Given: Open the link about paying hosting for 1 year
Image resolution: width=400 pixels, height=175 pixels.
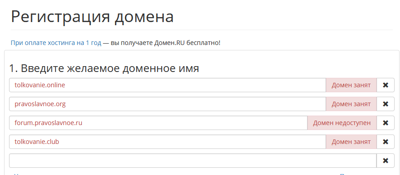Looking at the screenshot, I should coord(56,43).
